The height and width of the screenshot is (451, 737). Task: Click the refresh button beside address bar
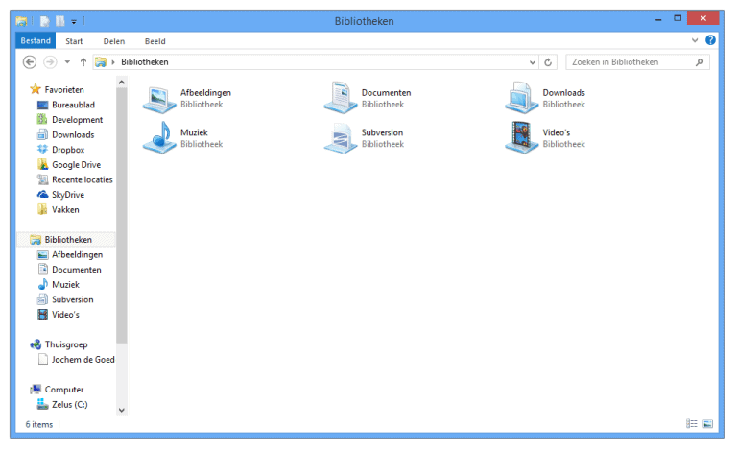[x=548, y=62]
